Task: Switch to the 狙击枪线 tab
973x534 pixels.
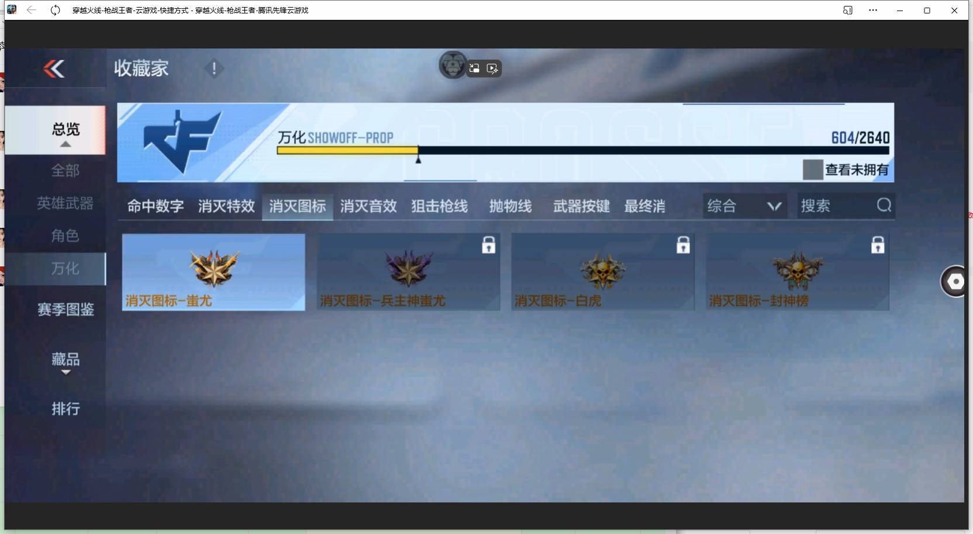Action: point(439,206)
